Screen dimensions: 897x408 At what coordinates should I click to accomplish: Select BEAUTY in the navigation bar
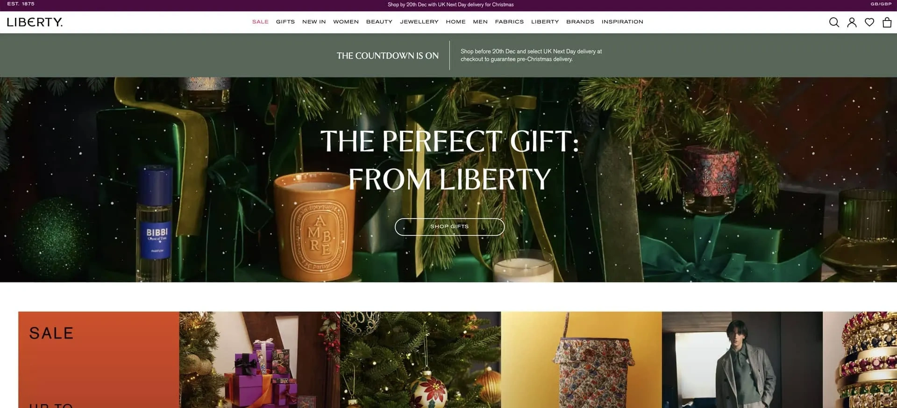(x=379, y=22)
